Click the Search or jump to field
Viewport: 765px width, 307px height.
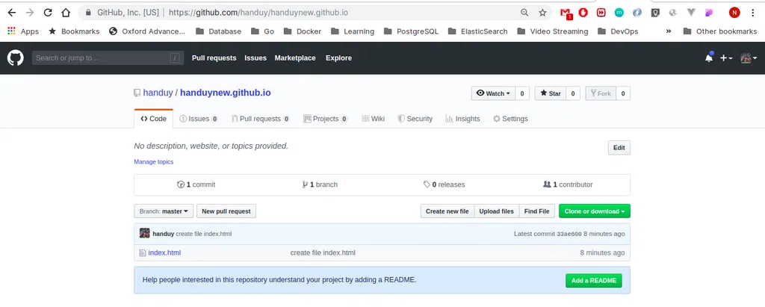pos(108,58)
